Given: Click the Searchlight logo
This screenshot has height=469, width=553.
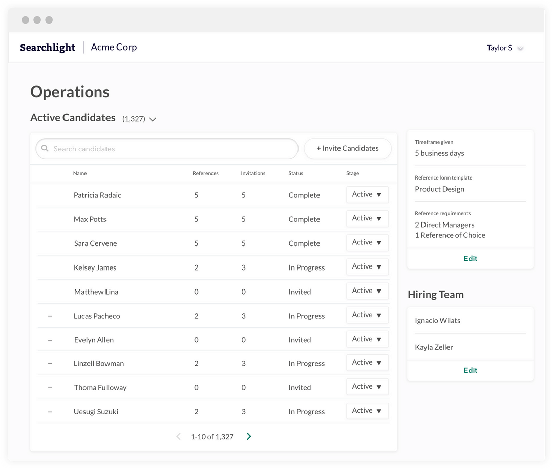Looking at the screenshot, I should click(48, 48).
